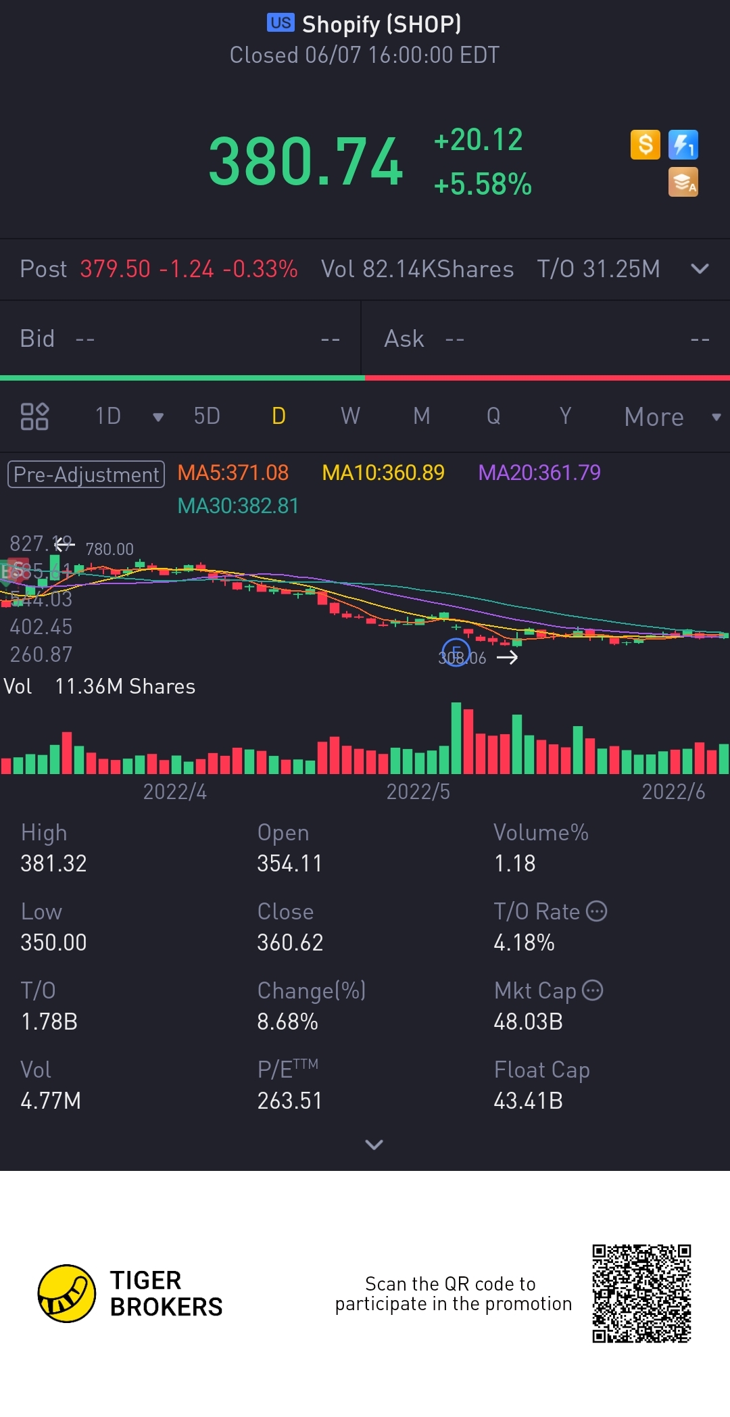This screenshot has width=730, height=1417.
Task: Tap the T/O Rate info icon
Action: pos(596,911)
